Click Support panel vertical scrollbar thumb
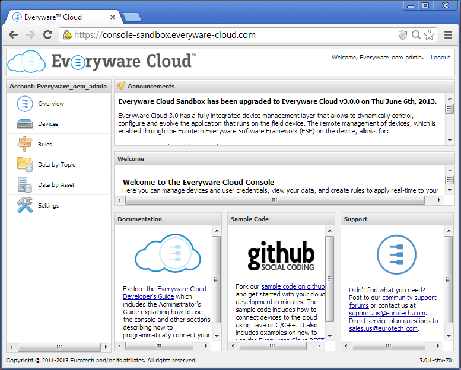The width and height of the screenshot is (461, 370). (x=449, y=279)
